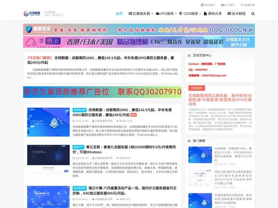Open the VPS推荐 menu item
This screenshot has width=278, height=208.
pyautogui.click(x=167, y=13)
